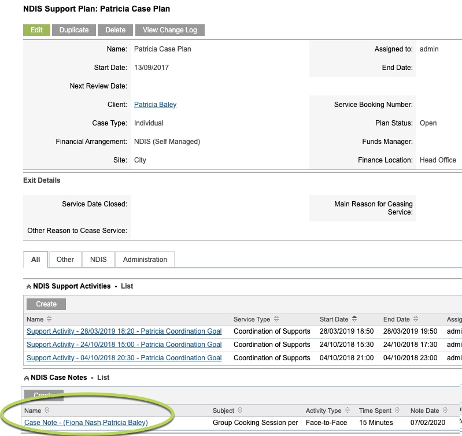Sort case notes by Time Spent arrows
Viewport: 462px width, 436px height.
397,410
